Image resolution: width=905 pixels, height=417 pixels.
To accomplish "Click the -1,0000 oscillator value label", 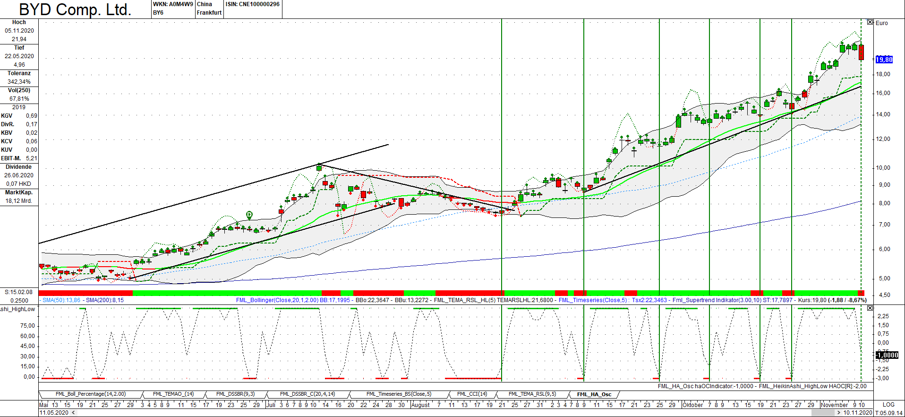I will coord(887,355).
